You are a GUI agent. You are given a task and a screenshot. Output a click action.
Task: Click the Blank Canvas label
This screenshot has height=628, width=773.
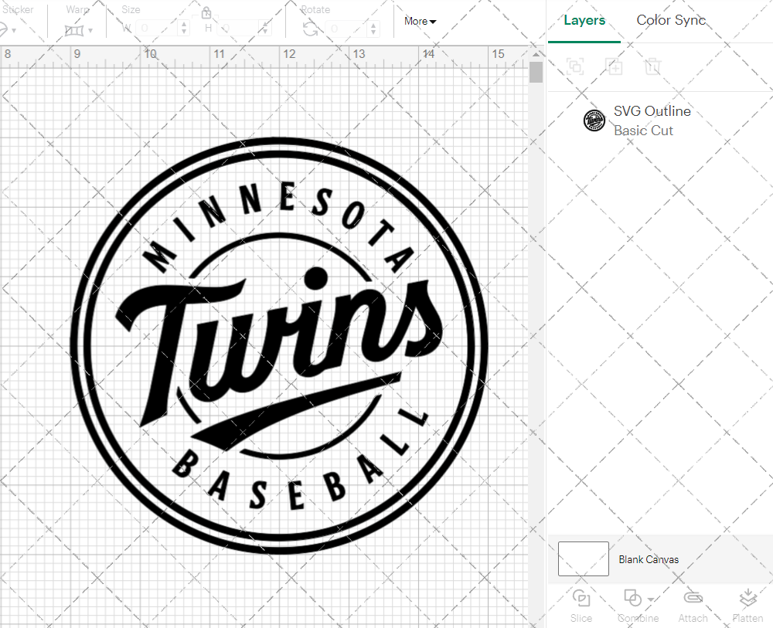point(649,559)
